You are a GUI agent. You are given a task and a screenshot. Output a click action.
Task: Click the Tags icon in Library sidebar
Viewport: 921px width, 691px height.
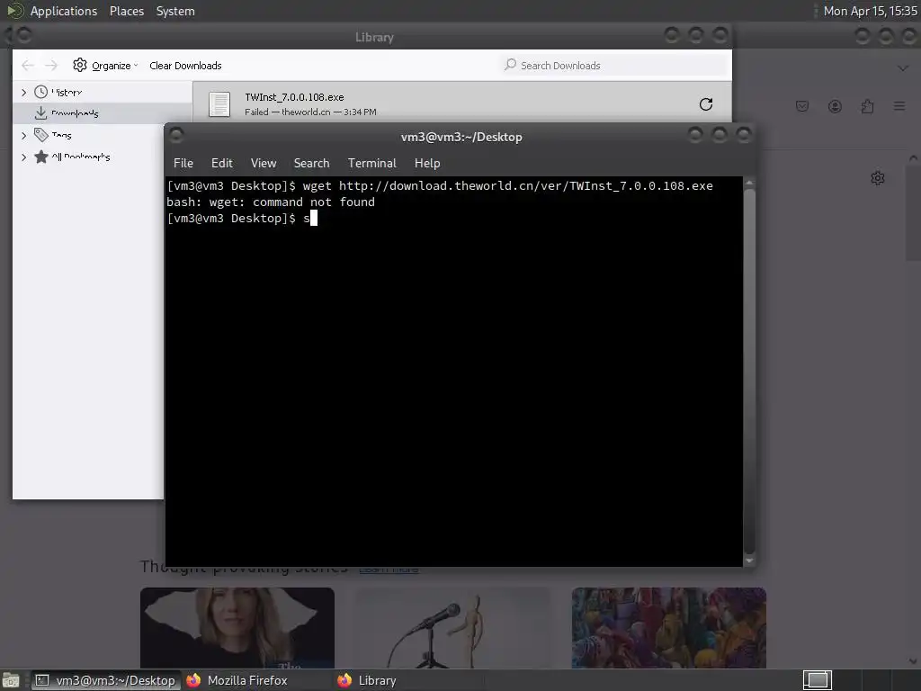pyautogui.click(x=40, y=135)
